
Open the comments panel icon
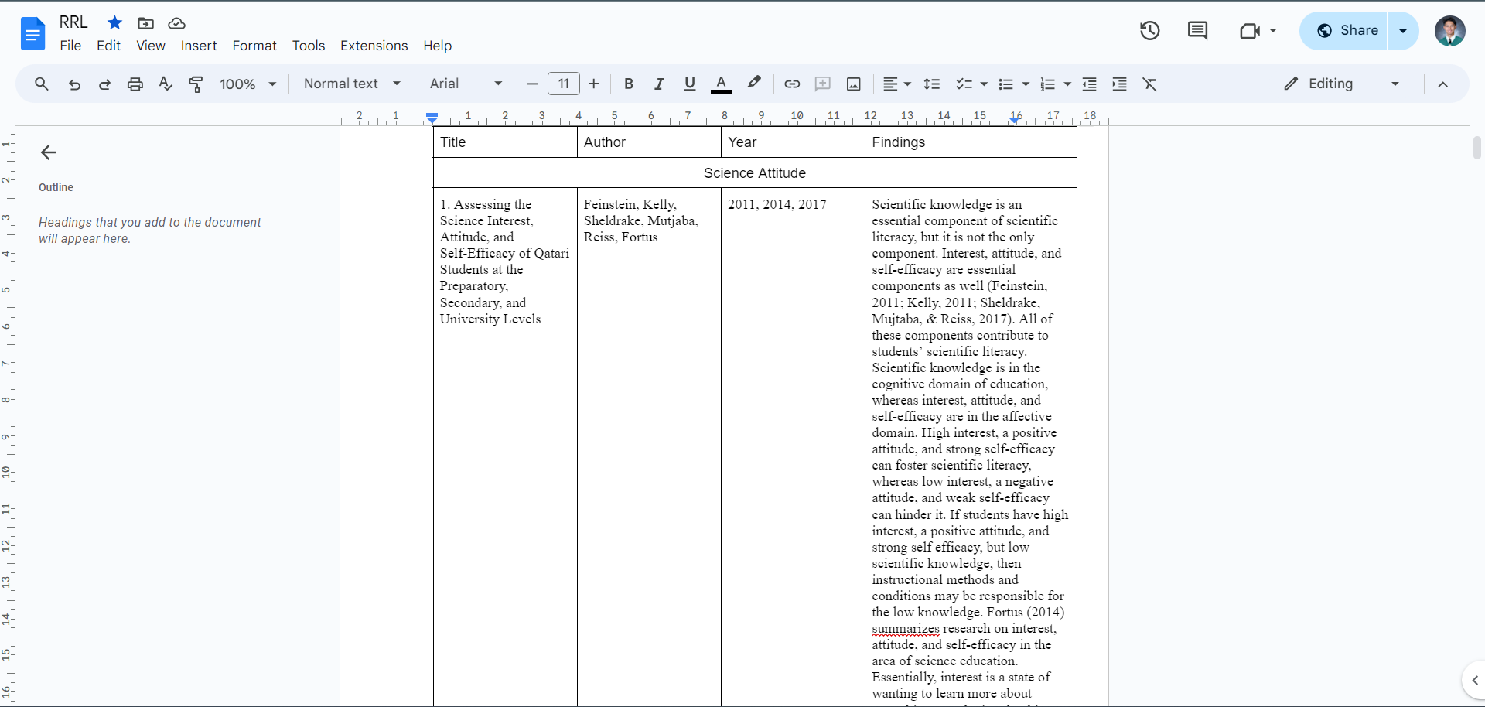click(1197, 31)
